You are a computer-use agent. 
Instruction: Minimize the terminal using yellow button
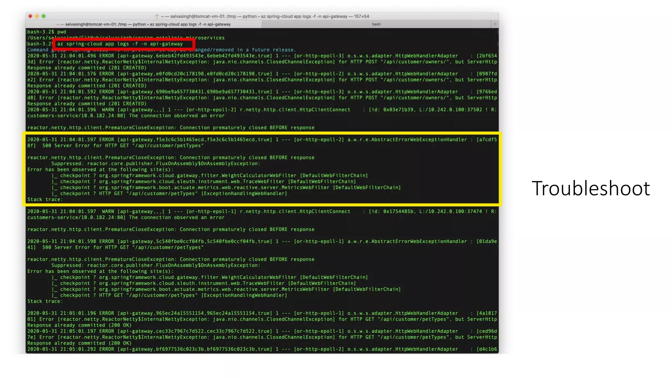37,16
